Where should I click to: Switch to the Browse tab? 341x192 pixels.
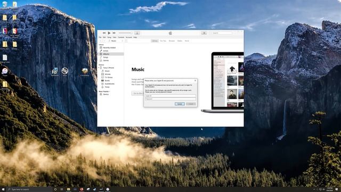point(172,41)
